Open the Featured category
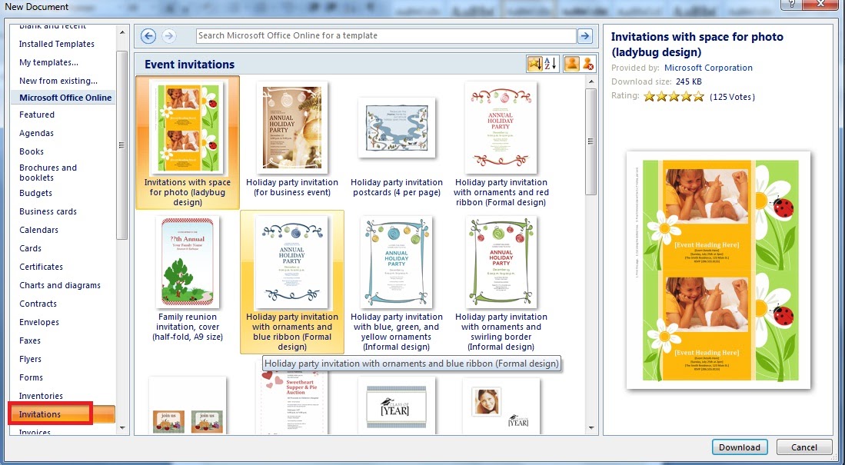 tap(37, 115)
